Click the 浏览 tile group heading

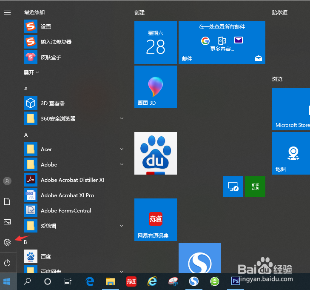(x=277, y=79)
